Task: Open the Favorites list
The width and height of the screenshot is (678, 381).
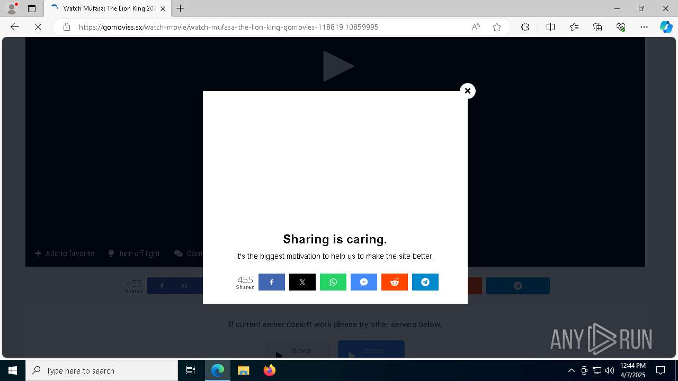Action: (574, 27)
